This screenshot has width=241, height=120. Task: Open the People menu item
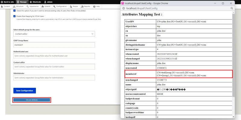74,6
